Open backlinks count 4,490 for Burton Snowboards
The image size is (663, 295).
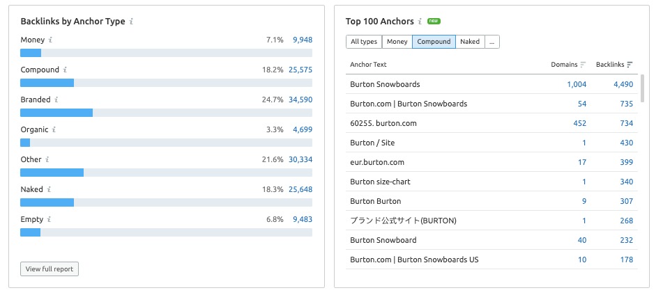623,84
